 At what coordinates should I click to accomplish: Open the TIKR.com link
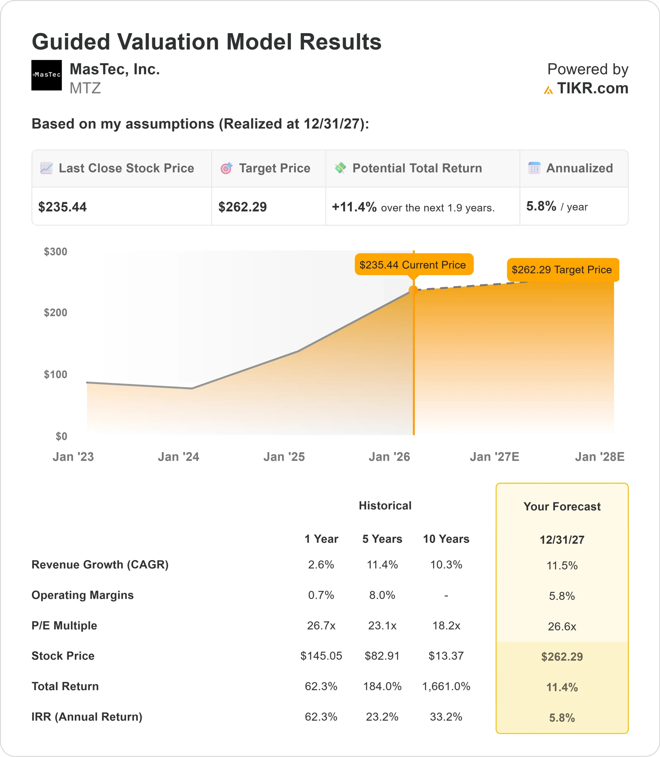click(592, 88)
